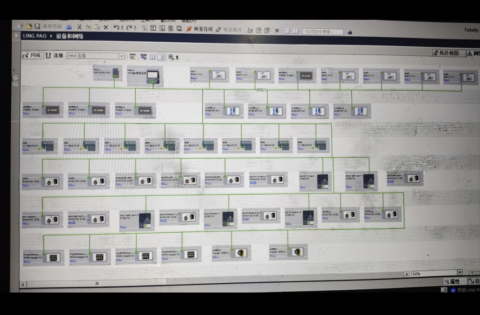Screen dimensions: 480x315
Task: Click the 连接 (connections) mode button
Action: [54, 55]
